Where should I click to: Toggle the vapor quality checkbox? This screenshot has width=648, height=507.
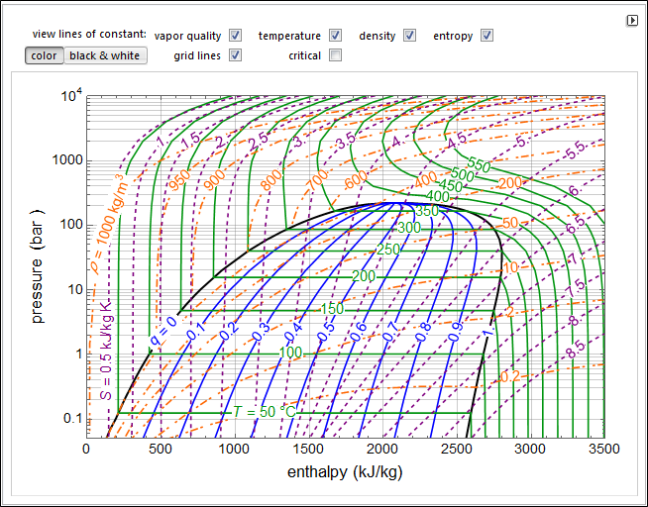pos(236,36)
